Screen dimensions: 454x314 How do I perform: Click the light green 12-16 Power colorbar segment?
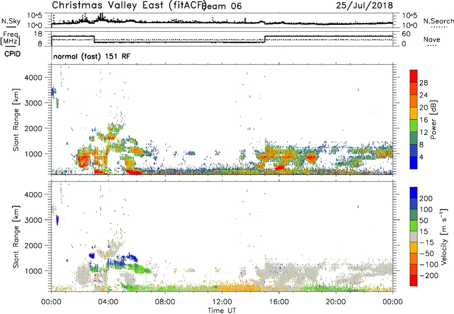(x=414, y=126)
